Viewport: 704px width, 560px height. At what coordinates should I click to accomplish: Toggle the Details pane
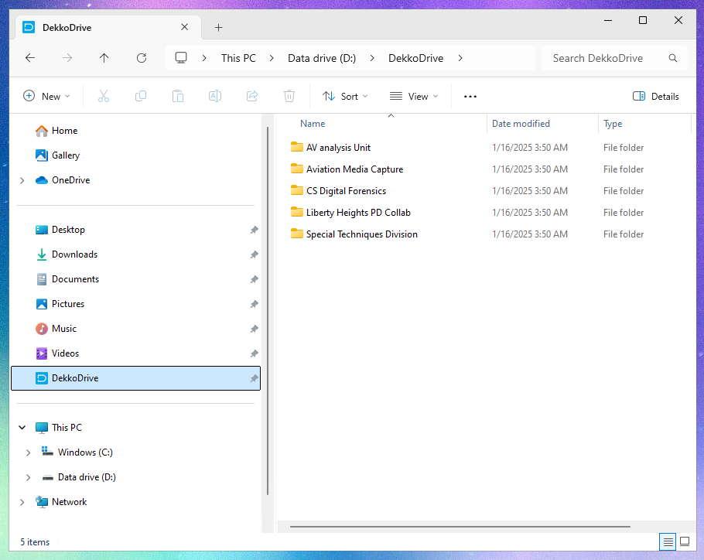[x=655, y=96]
